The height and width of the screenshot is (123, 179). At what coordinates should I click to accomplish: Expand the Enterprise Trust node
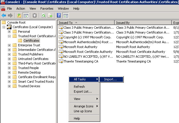(x=9, y=45)
